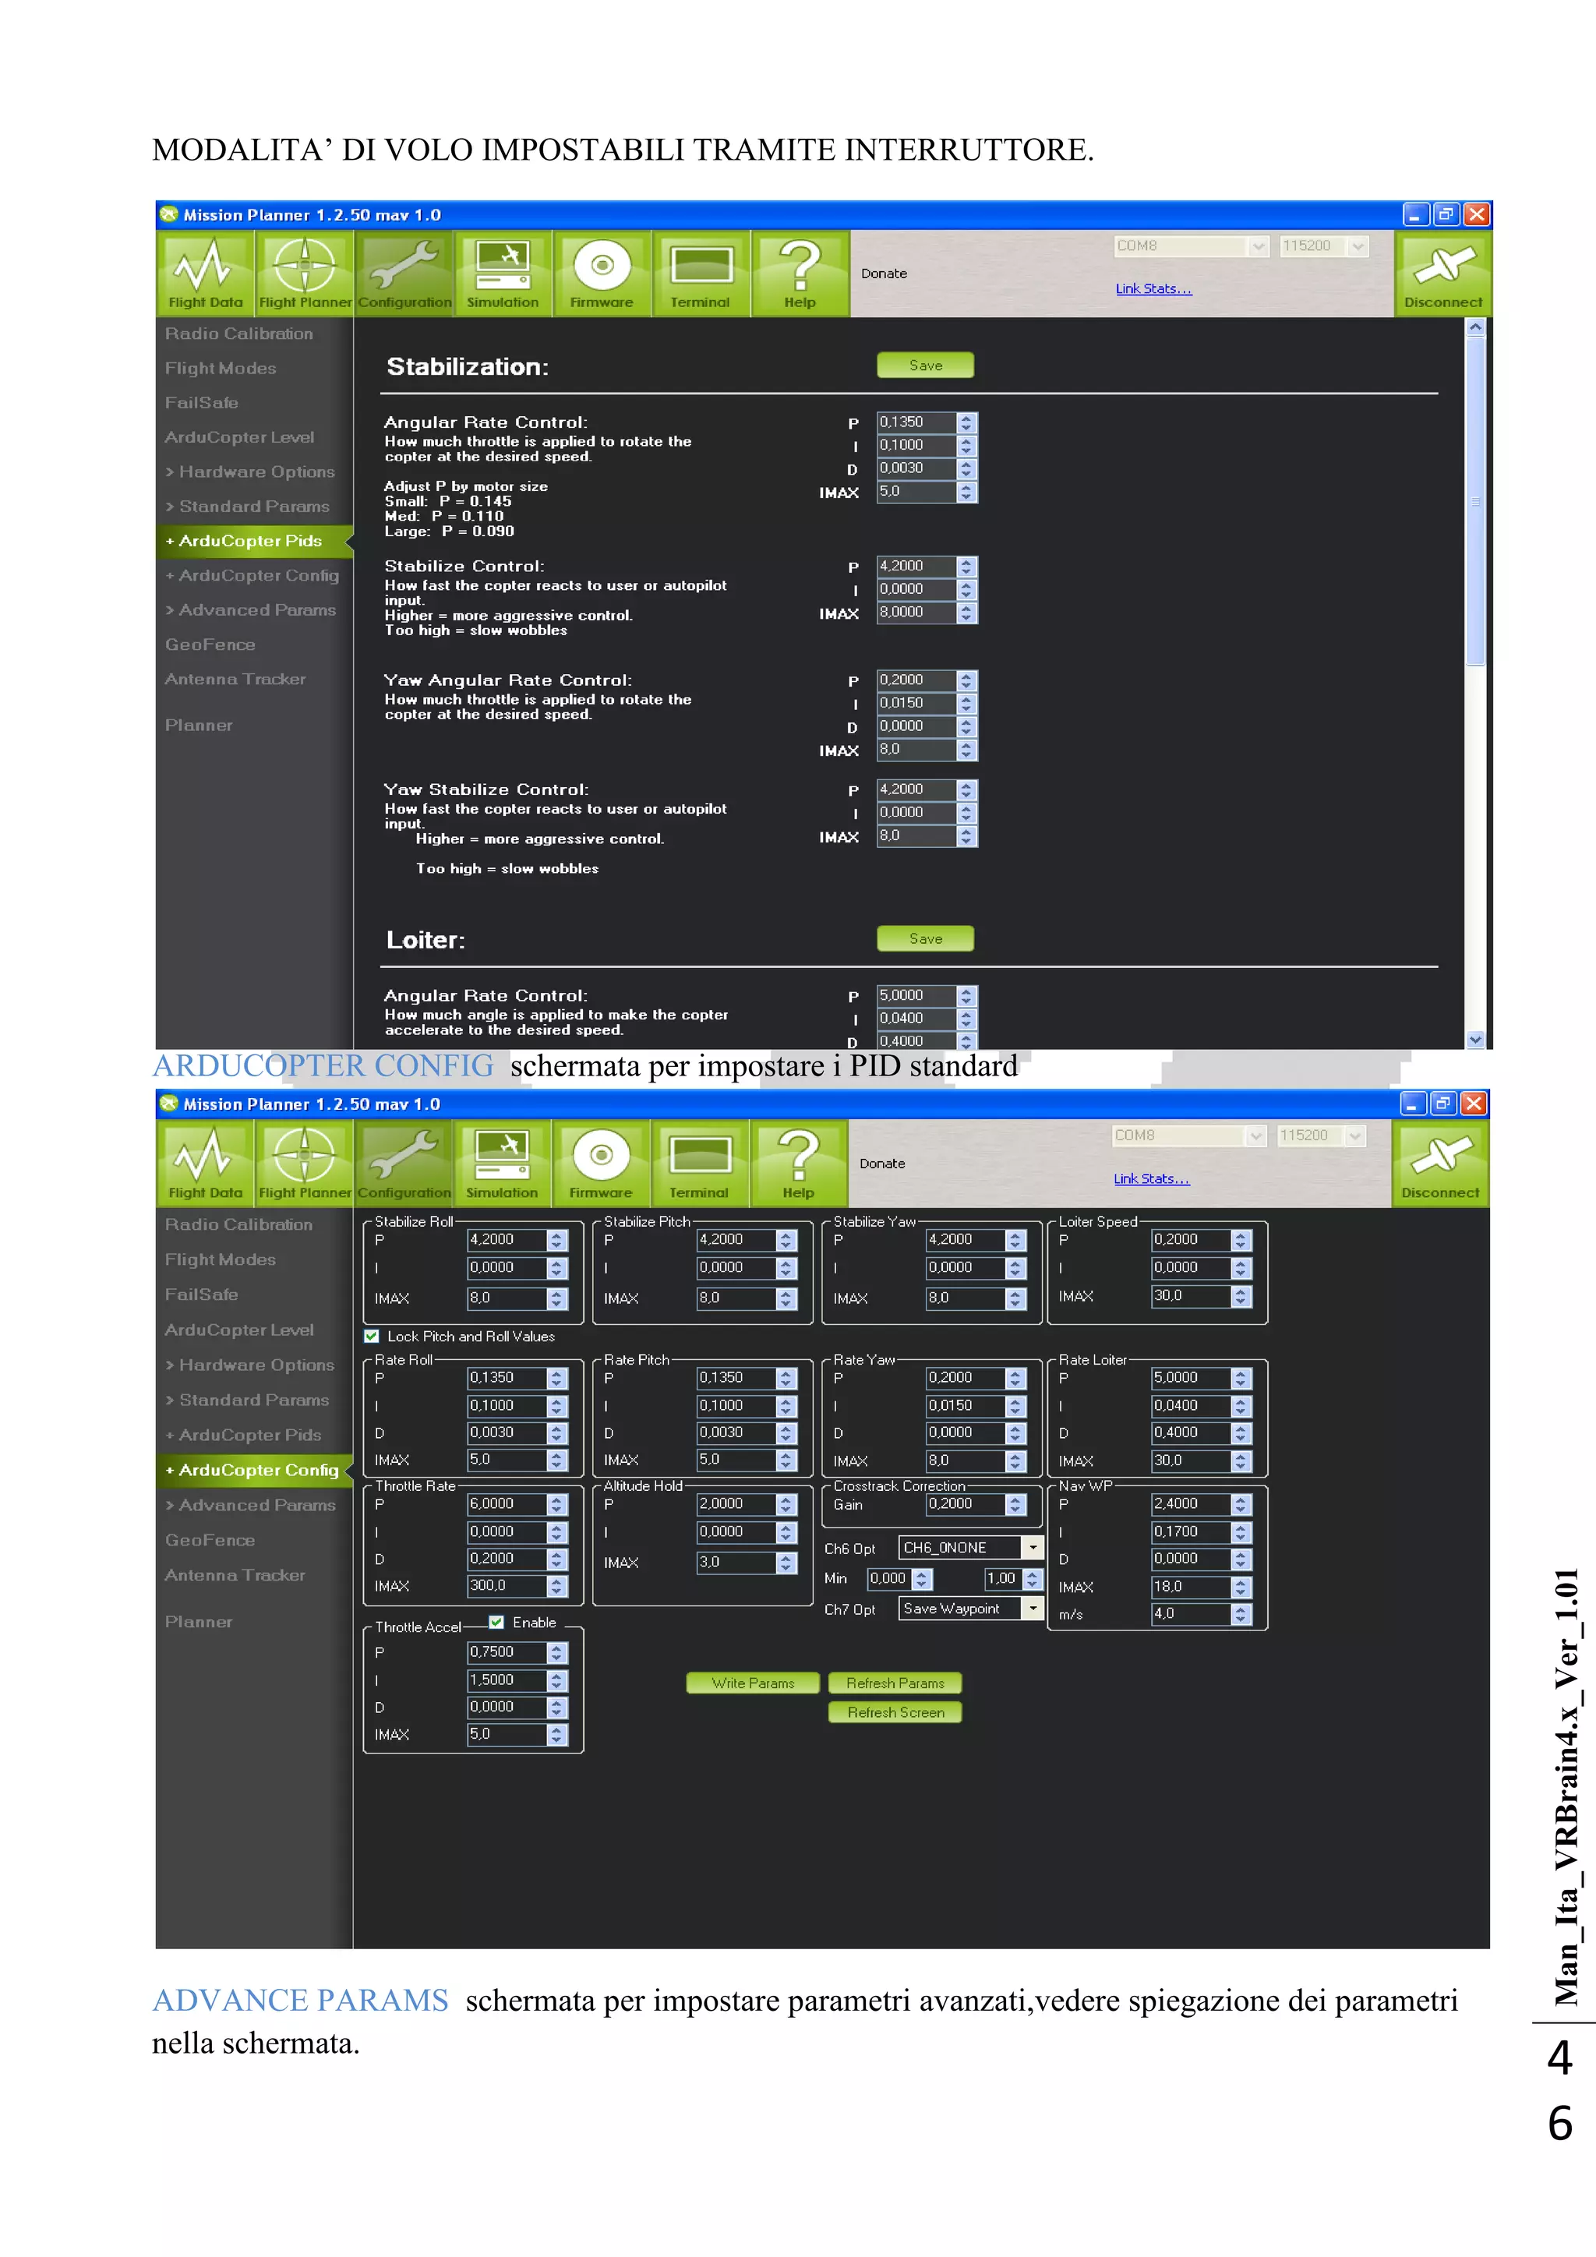Click Disconnect plug icon in upper window
1596x2257 pixels.
tap(1442, 274)
